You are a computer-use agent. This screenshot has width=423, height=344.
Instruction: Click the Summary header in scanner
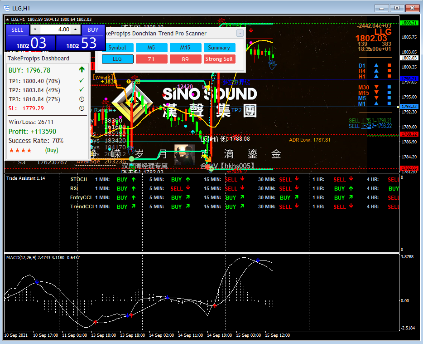pyautogui.click(x=219, y=48)
